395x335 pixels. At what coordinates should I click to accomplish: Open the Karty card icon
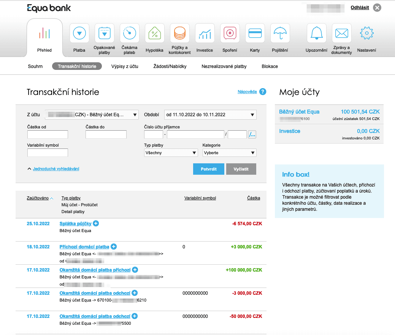pyautogui.click(x=255, y=33)
